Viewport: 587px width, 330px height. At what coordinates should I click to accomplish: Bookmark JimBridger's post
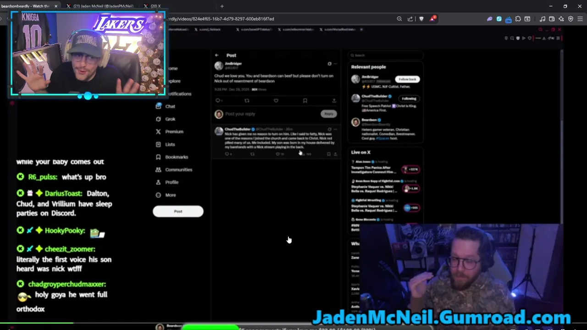click(305, 100)
